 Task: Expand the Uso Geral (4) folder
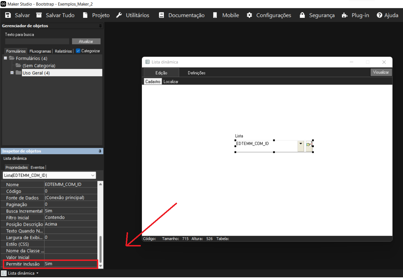tap(12, 73)
